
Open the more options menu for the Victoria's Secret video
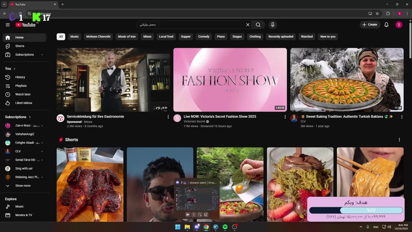pyautogui.click(x=285, y=117)
